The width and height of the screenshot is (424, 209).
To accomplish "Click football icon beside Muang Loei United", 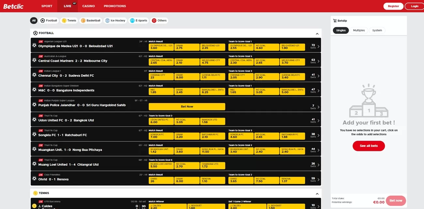I will 34,163.
